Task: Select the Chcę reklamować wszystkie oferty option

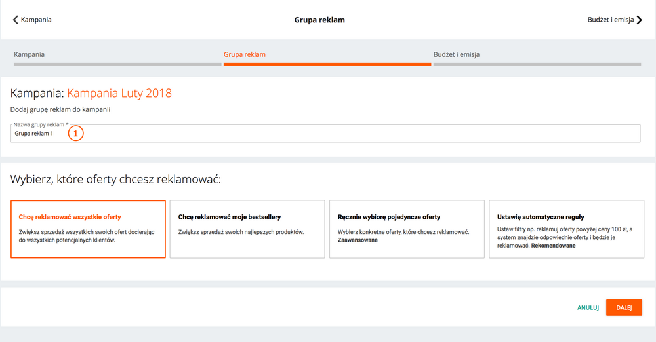Action: coord(89,229)
